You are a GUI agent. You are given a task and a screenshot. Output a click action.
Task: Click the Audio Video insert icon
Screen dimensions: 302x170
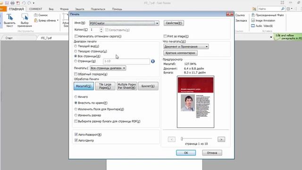point(253,26)
